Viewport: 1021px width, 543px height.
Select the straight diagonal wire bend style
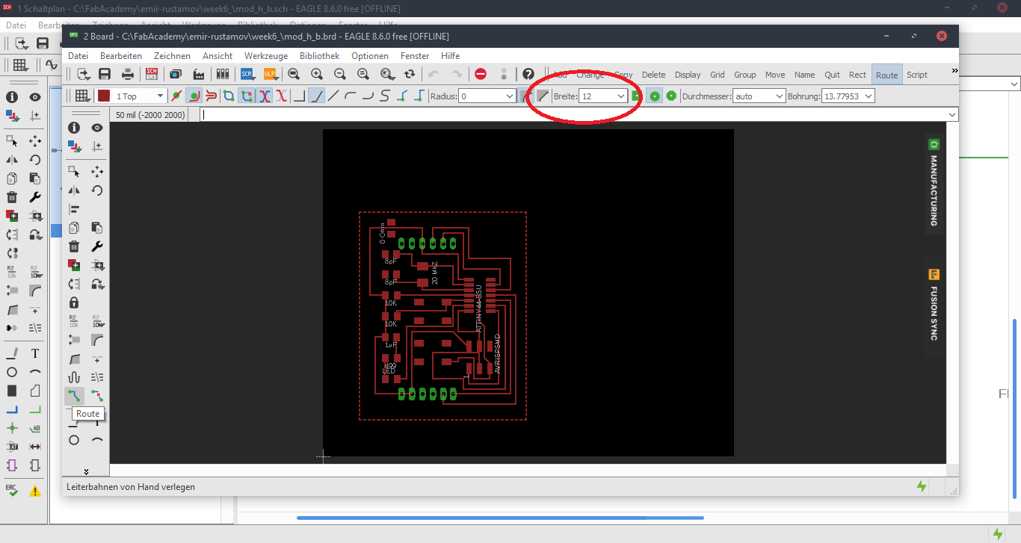pos(334,96)
